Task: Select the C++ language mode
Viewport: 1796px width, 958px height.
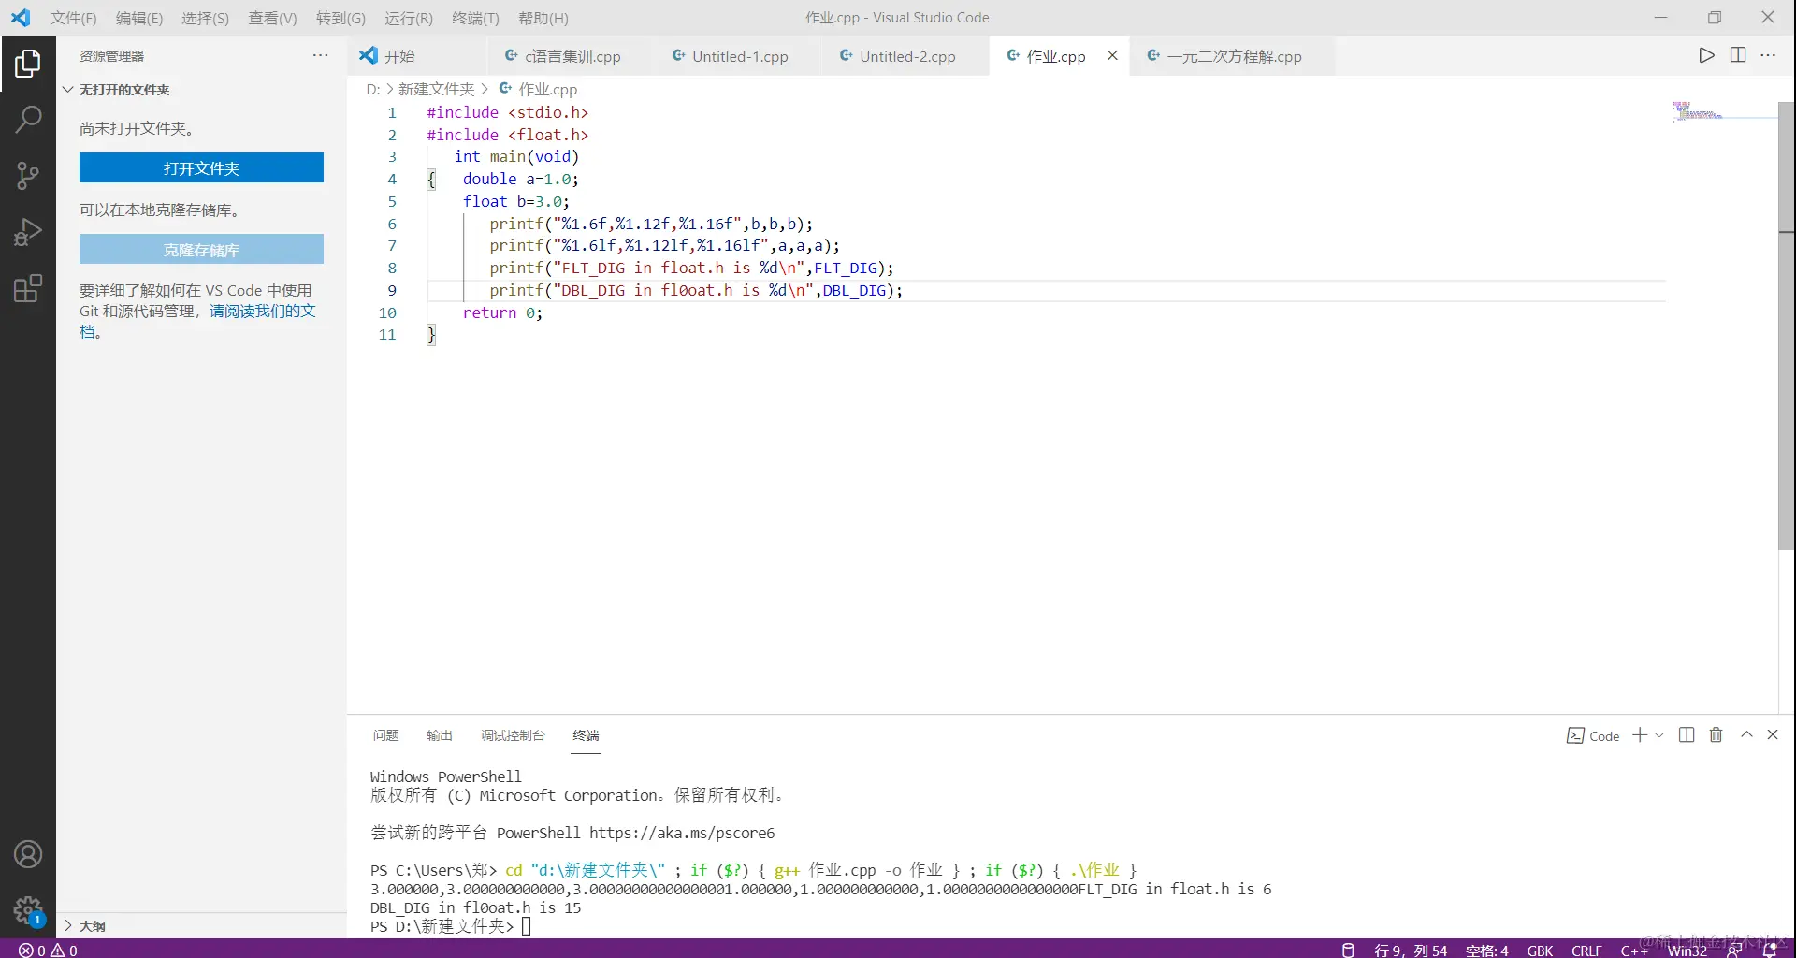Action: coord(1633,950)
